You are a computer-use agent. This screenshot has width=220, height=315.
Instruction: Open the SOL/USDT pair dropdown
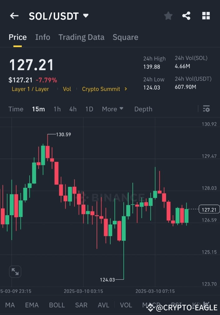[x=85, y=16]
